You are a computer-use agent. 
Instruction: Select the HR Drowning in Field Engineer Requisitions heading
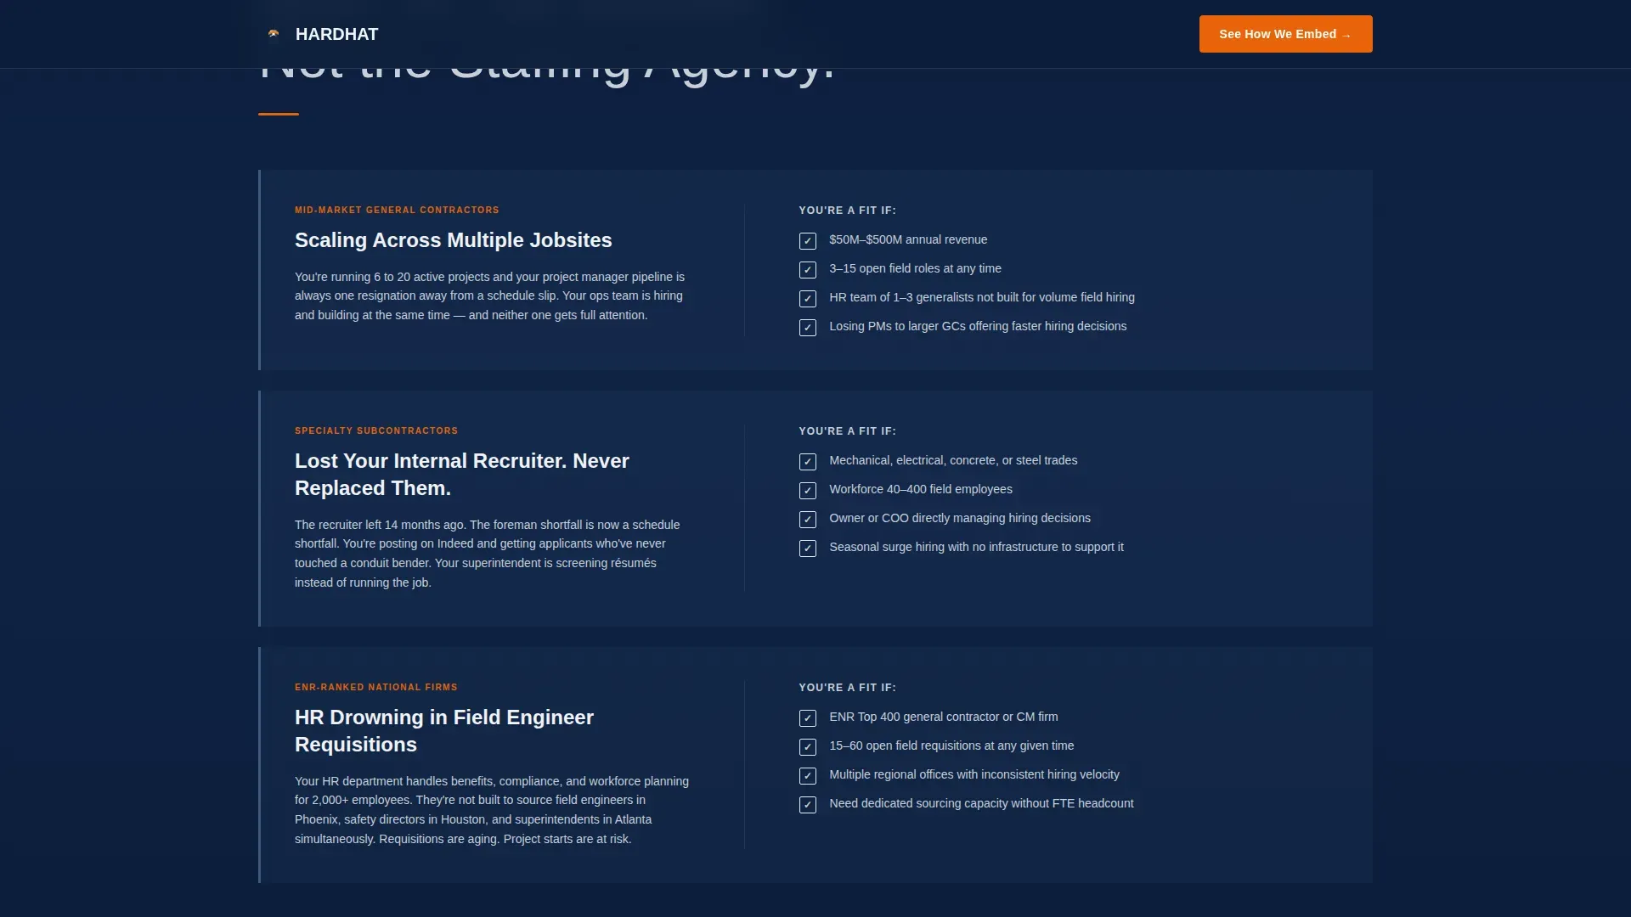pos(444,731)
